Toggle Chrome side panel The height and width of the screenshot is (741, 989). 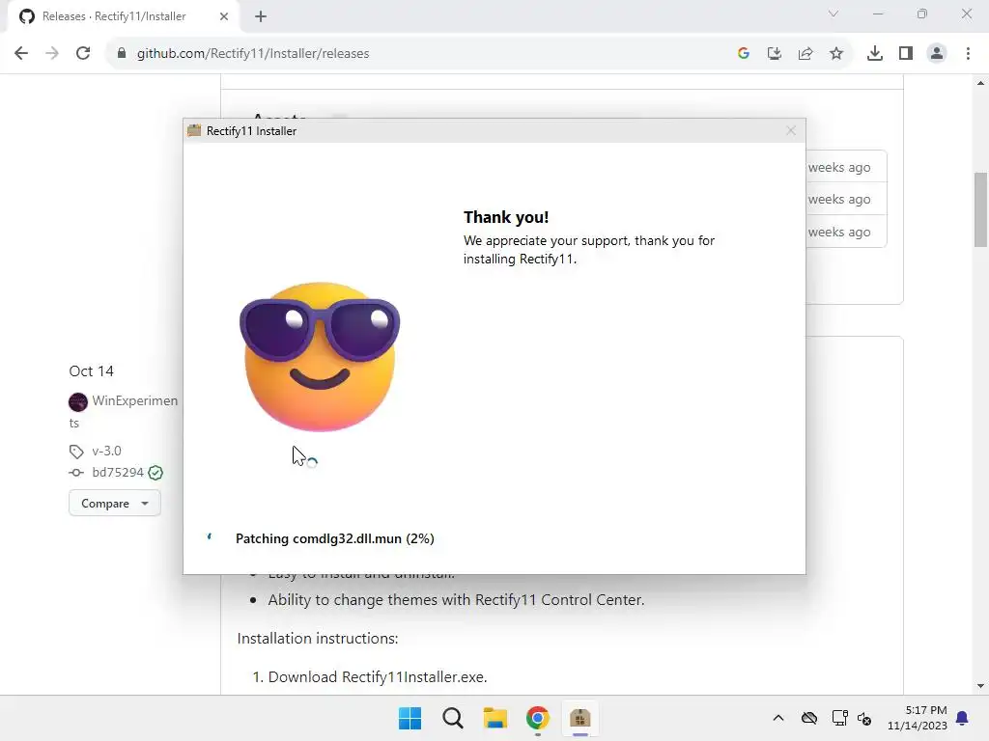click(x=906, y=54)
